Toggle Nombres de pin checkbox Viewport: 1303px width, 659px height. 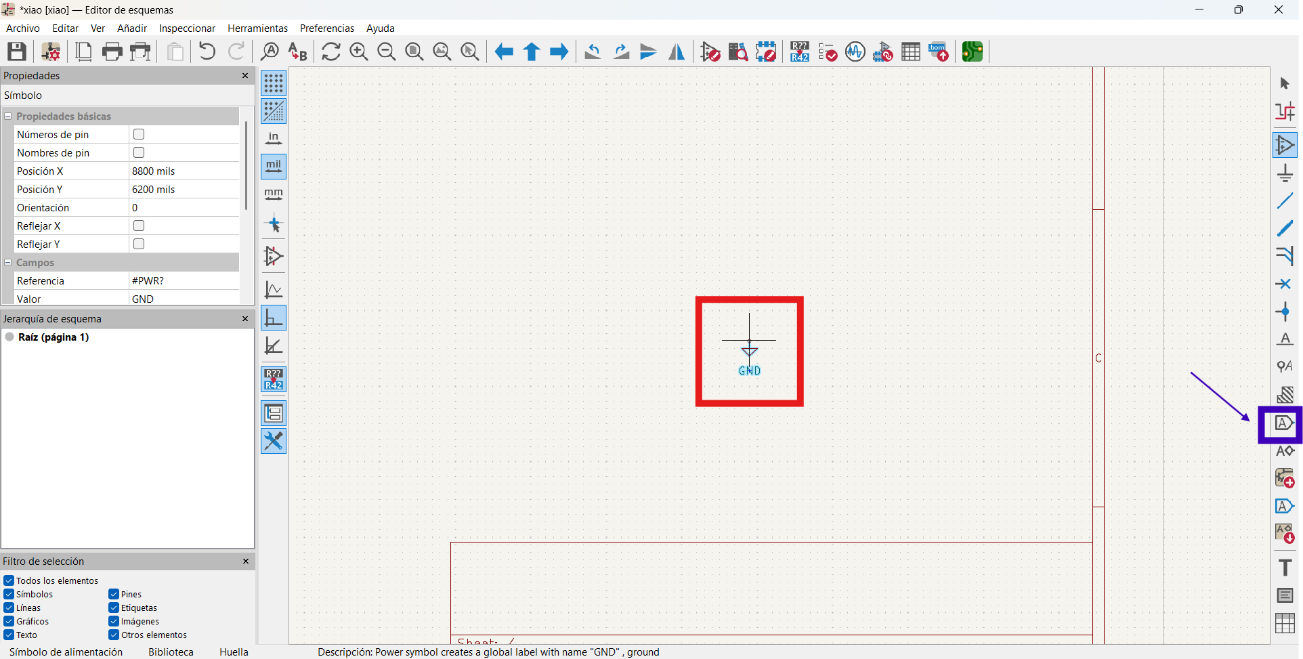point(139,152)
